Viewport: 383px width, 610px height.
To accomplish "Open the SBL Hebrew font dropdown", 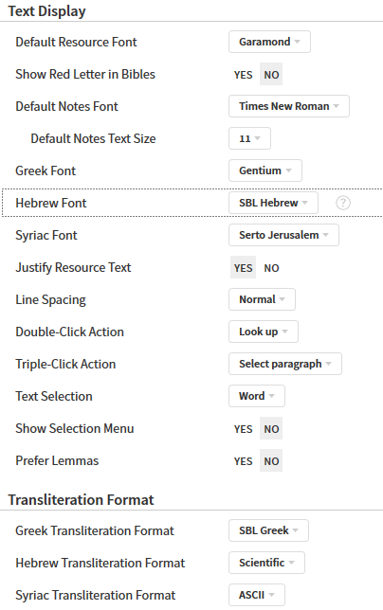I will click(x=273, y=203).
